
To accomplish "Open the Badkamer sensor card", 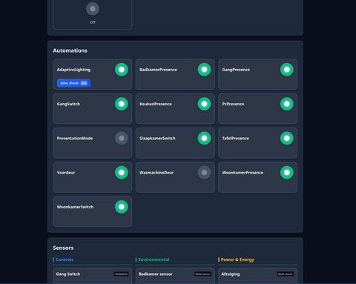I will click(175, 275).
